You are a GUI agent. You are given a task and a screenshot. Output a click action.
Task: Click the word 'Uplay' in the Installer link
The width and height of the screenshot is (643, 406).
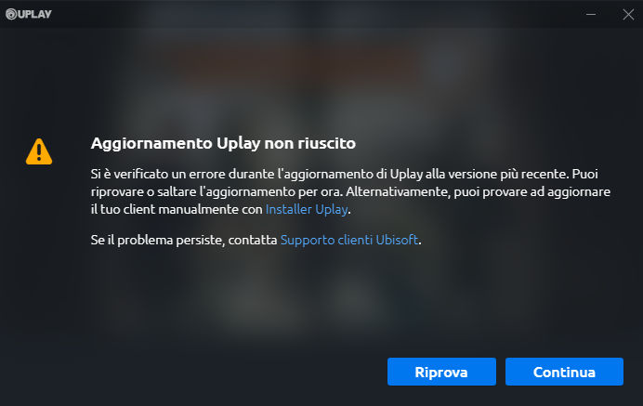[x=332, y=209]
